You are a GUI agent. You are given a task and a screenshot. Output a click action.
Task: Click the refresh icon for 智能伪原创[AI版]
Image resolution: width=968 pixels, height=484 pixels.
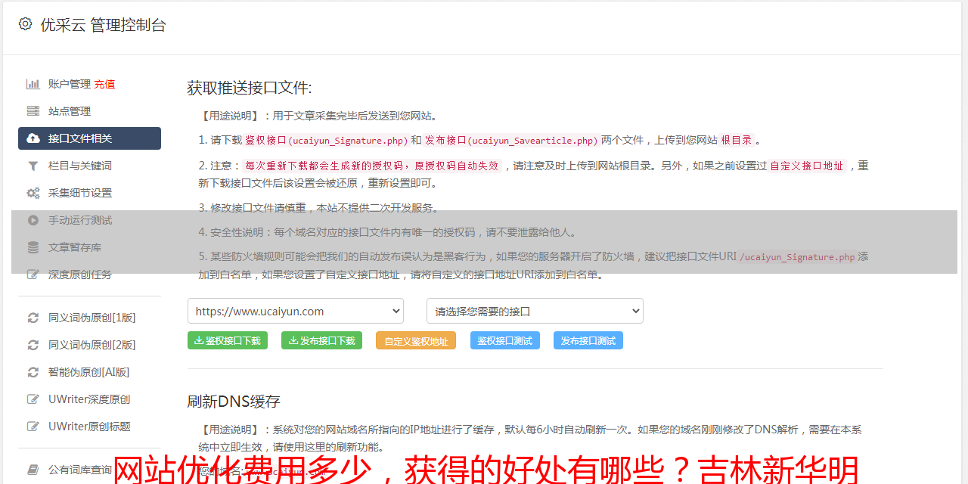coord(33,372)
